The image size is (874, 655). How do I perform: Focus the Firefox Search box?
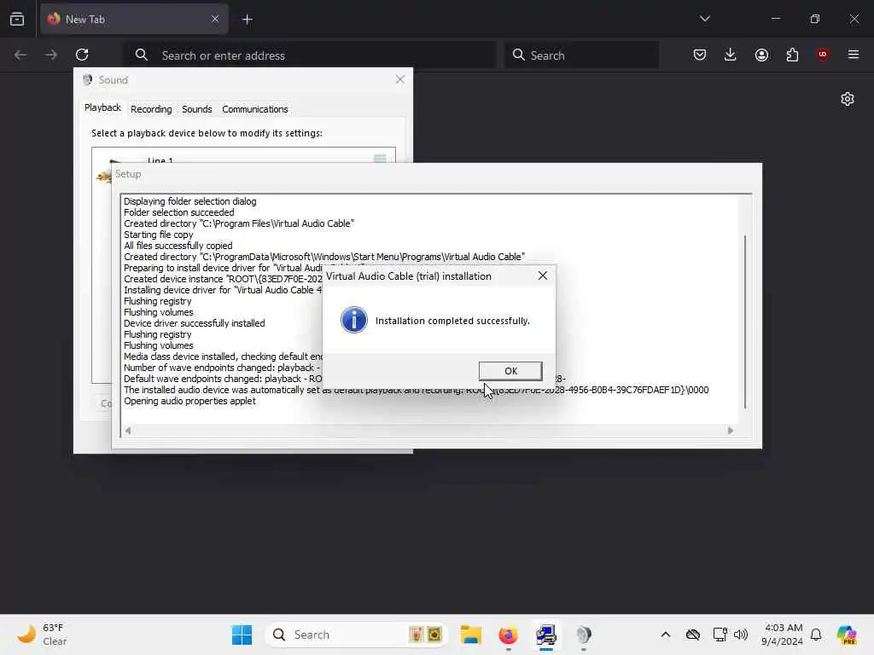click(x=581, y=55)
